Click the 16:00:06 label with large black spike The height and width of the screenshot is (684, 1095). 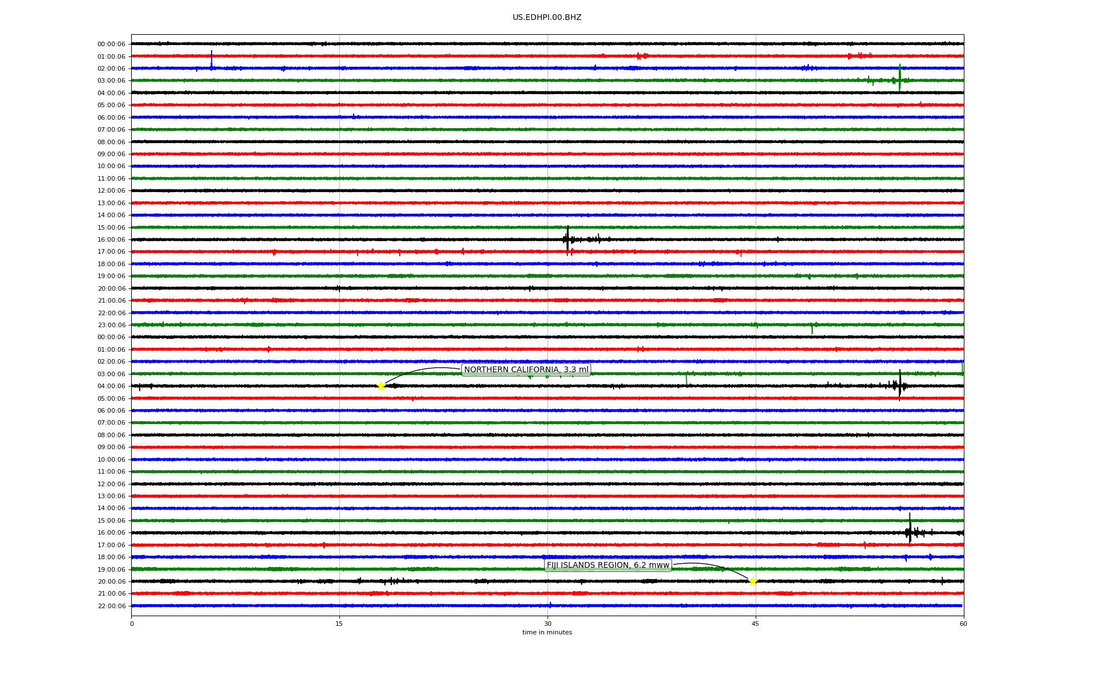(111, 240)
